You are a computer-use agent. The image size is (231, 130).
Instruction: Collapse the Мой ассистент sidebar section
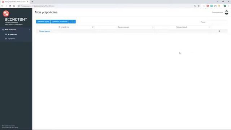(x=16, y=30)
